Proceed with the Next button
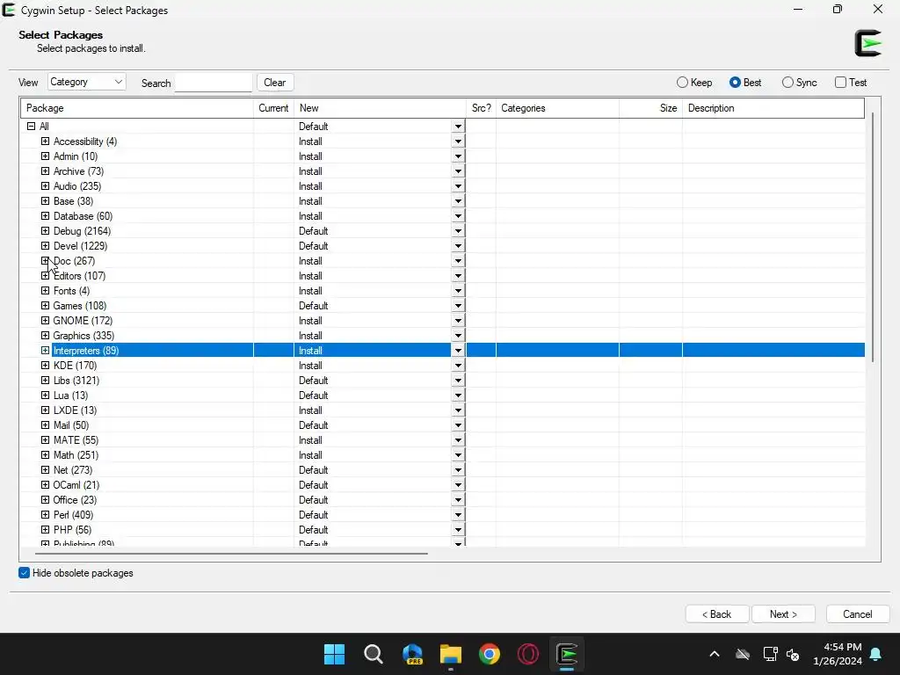This screenshot has height=675, width=900. coord(783,614)
